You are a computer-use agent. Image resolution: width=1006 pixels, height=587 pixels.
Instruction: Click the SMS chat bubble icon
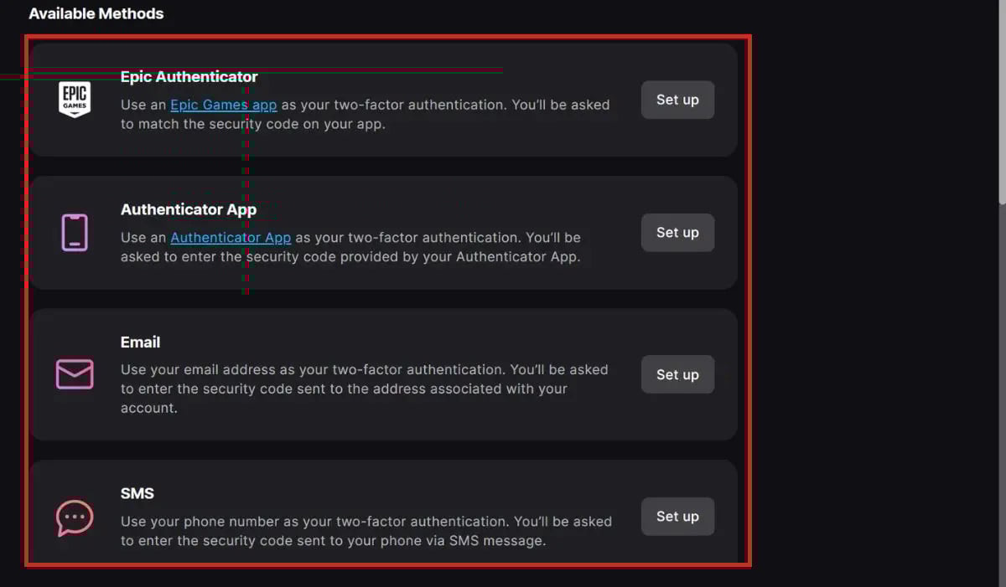click(75, 517)
